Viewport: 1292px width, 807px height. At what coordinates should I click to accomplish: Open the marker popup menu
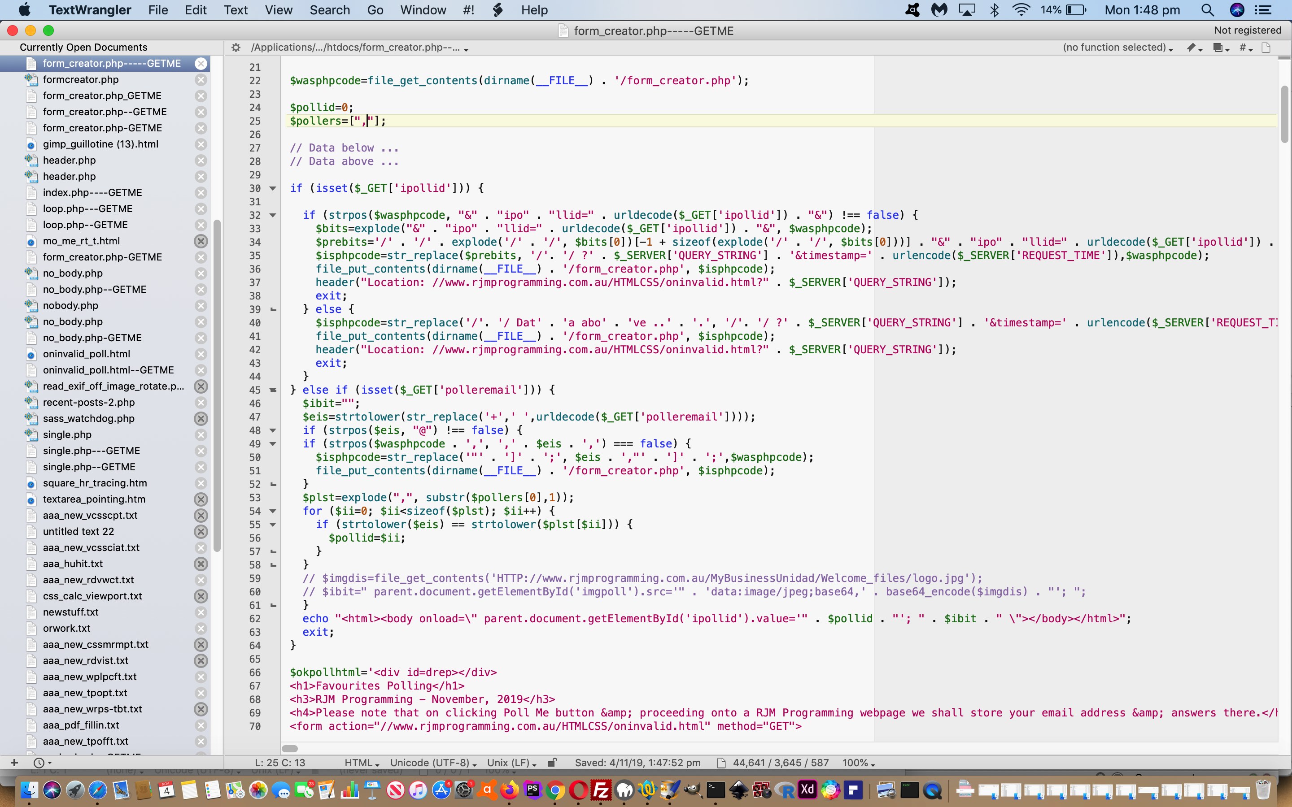point(1194,48)
